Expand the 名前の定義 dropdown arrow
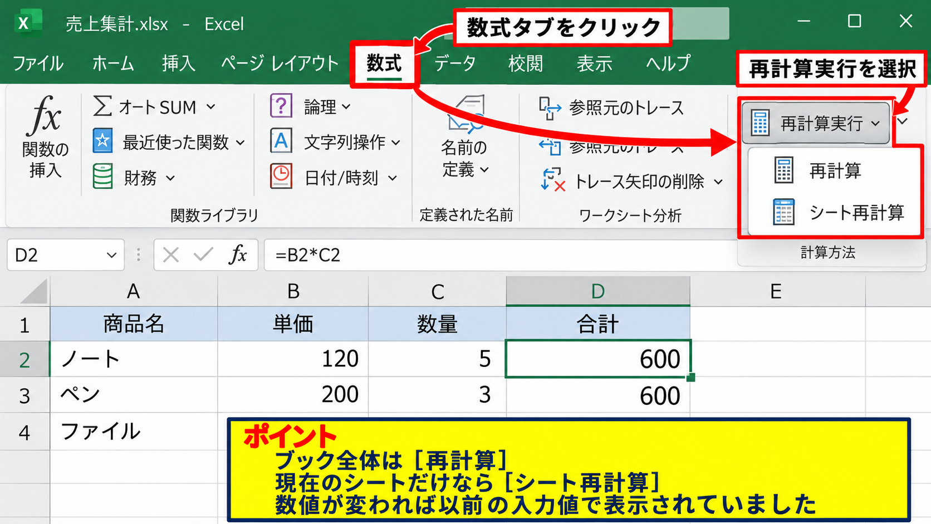 [x=484, y=170]
